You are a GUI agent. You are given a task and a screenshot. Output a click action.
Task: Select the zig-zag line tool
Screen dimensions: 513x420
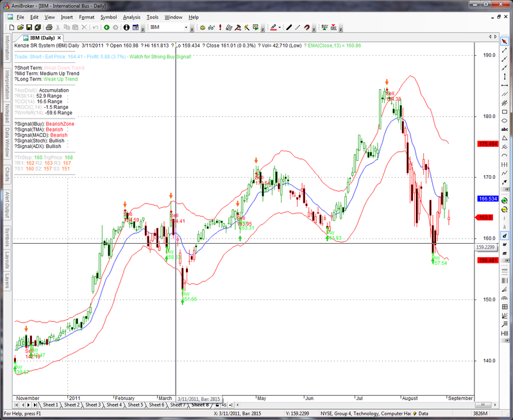click(x=505, y=173)
